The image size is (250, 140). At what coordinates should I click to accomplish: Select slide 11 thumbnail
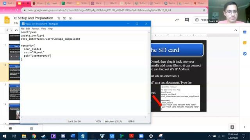click(x=14, y=52)
